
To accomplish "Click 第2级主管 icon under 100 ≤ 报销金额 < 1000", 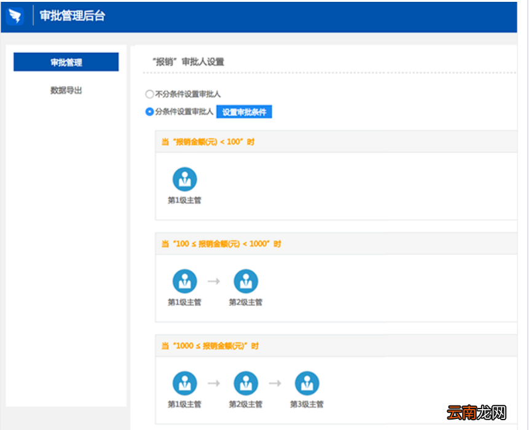I will coord(246,281).
